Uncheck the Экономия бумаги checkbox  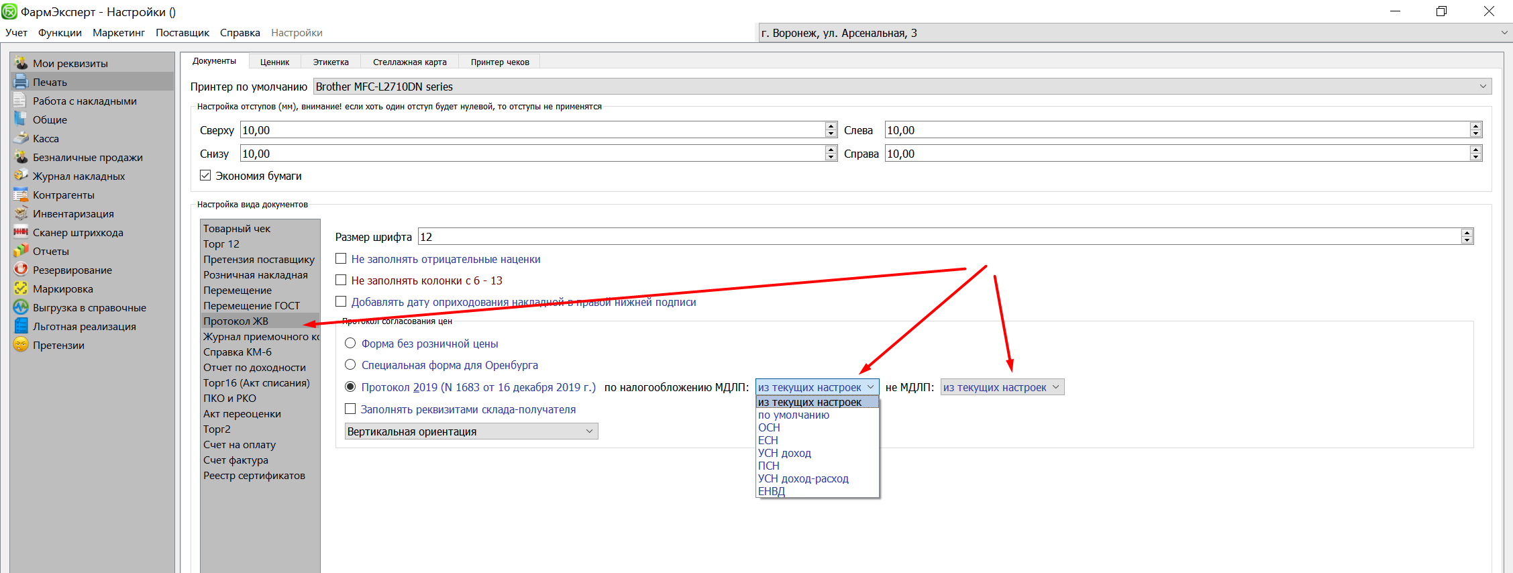point(205,175)
